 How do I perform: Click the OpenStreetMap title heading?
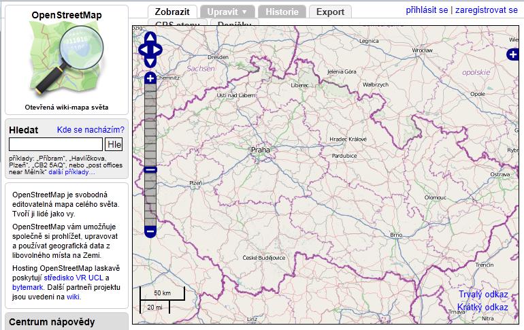click(67, 15)
